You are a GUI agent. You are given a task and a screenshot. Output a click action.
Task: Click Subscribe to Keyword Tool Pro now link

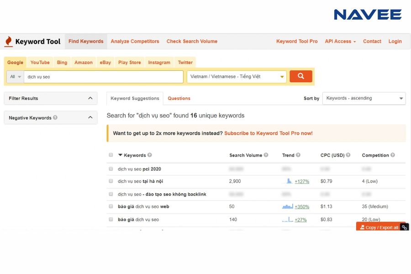click(x=269, y=133)
